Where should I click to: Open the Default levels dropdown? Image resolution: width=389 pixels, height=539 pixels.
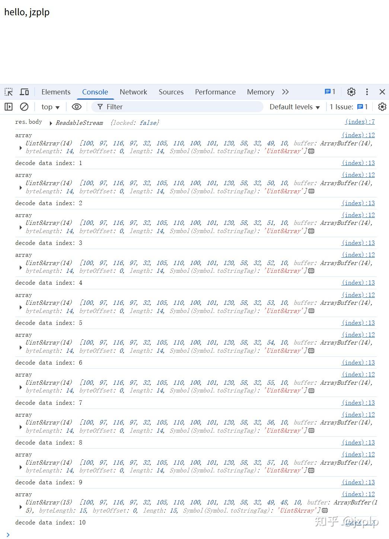point(295,107)
